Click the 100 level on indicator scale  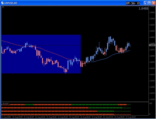(x=151, y=103)
